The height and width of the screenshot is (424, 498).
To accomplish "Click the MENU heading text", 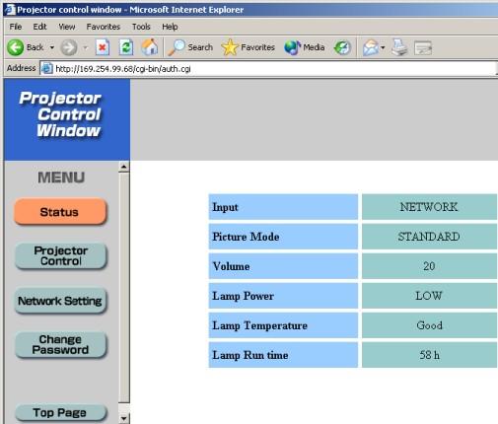I will click(x=61, y=177).
